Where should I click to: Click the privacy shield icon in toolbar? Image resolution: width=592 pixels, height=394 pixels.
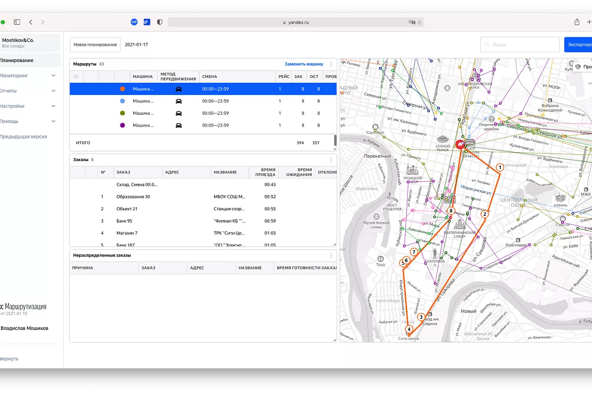coord(159,22)
